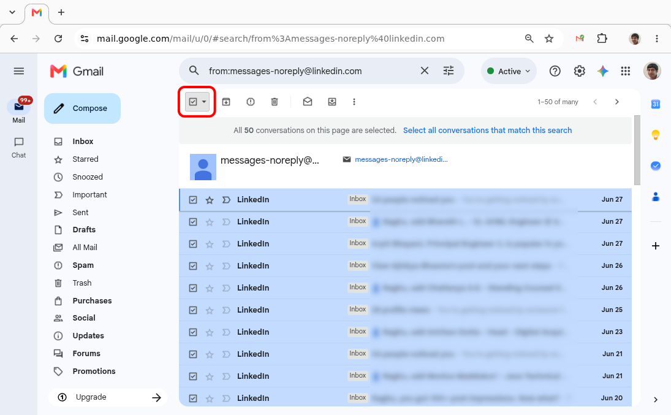Toggle the select-all checkbox in the toolbar
Viewport: 671px width, 415px height.
[x=193, y=102]
